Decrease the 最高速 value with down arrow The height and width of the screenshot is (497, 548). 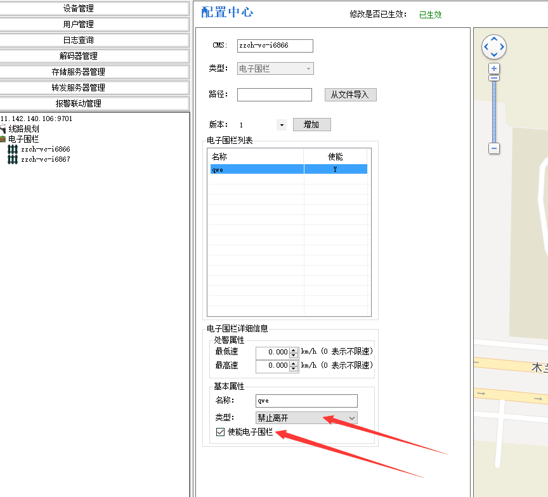coord(293,369)
